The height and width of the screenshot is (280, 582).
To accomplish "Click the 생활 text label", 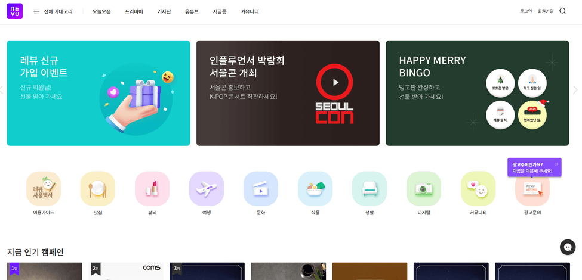I will (x=369, y=213).
